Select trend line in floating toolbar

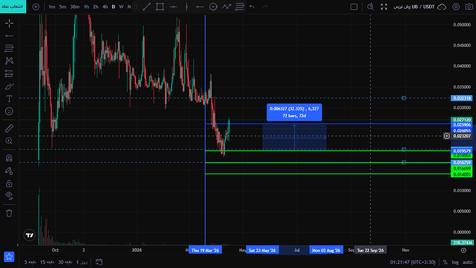click(147, 7)
